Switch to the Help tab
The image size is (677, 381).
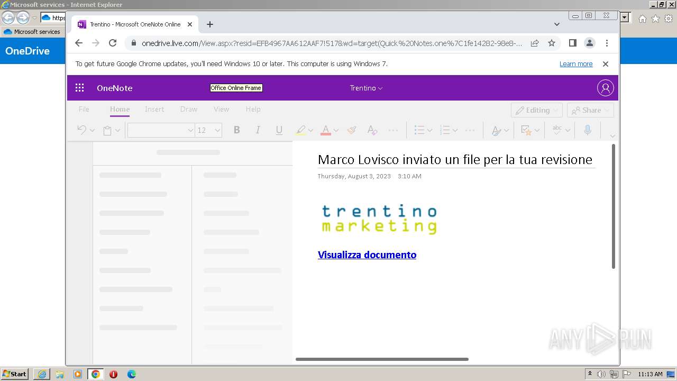pos(253,109)
